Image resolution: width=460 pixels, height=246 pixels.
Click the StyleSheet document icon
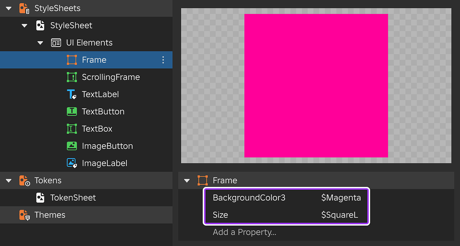(x=40, y=25)
